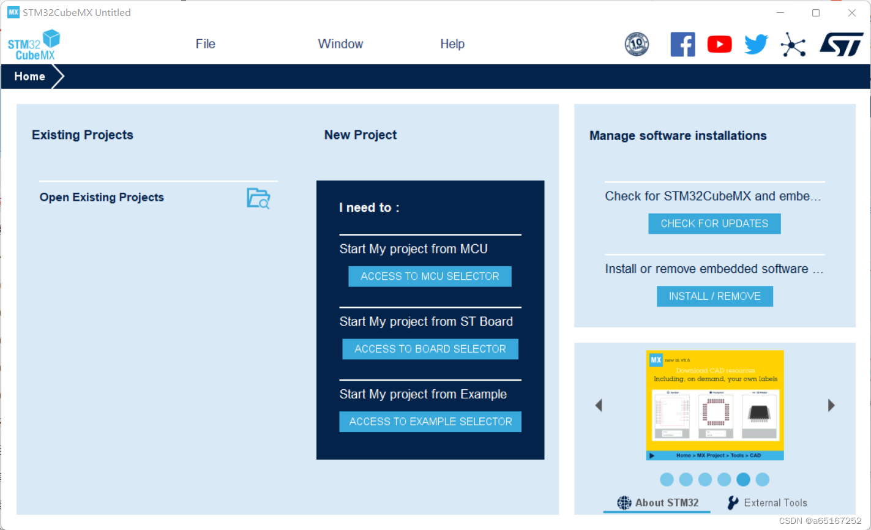Click the CHECK FOR UPDATES button
This screenshot has height=530, width=871.
(x=714, y=224)
